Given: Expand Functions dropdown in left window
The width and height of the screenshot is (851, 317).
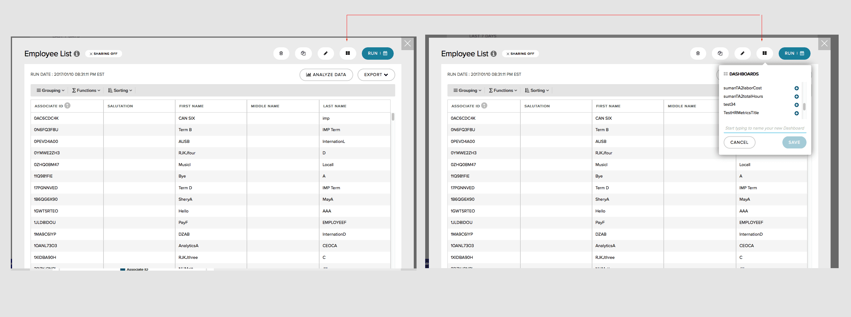Looking at the screenshot, I should click(x=86, y=91).
